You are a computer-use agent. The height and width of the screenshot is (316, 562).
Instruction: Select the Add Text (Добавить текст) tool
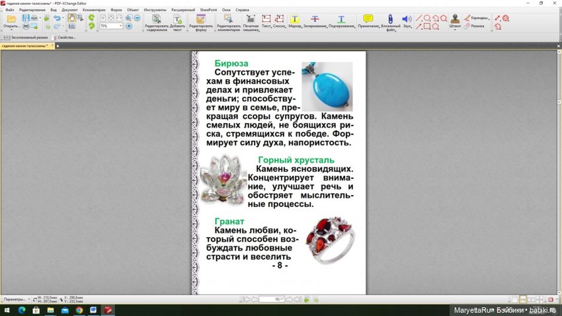click(x=177, y=23)
